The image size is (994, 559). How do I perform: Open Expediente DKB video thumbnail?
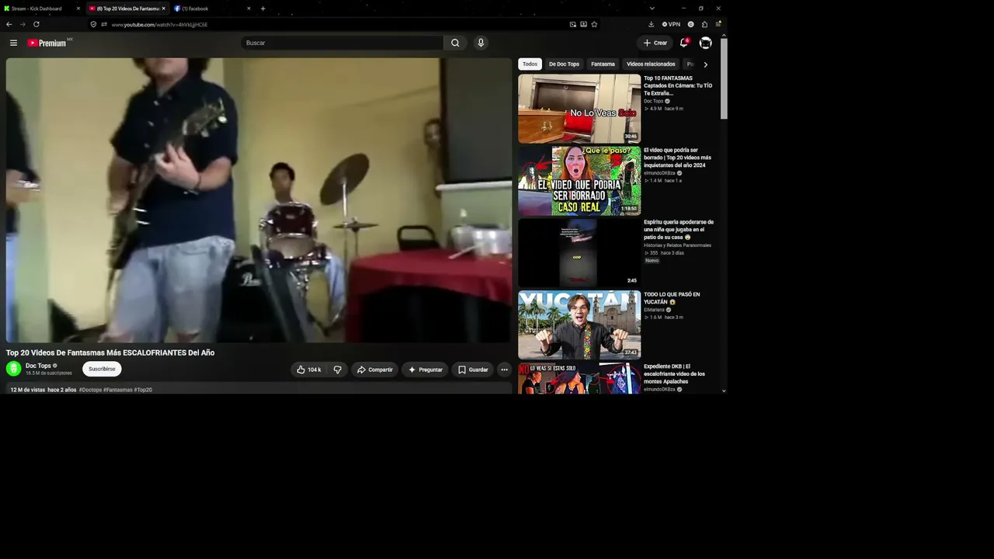tap(579, 378)
